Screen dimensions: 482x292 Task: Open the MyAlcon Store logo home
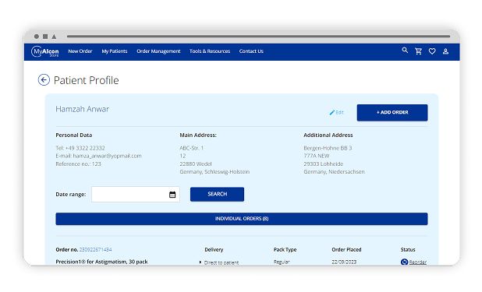45,51
